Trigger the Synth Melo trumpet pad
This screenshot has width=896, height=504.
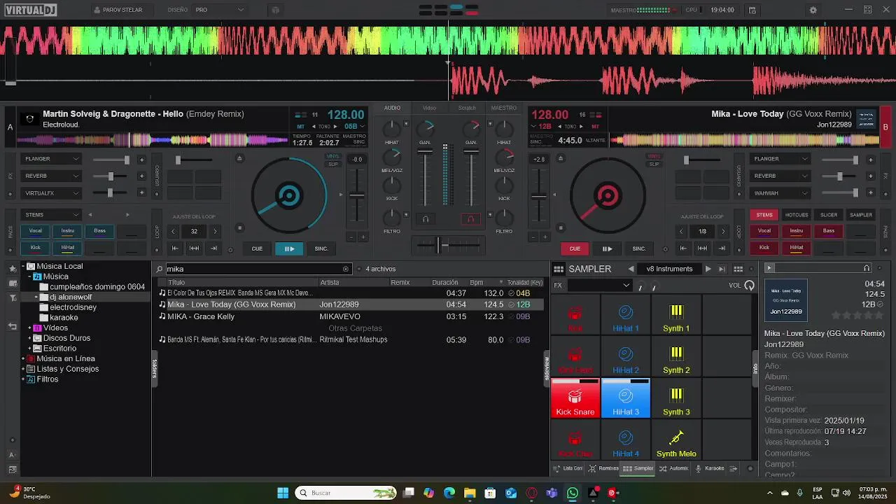click(x=676, y=441)
